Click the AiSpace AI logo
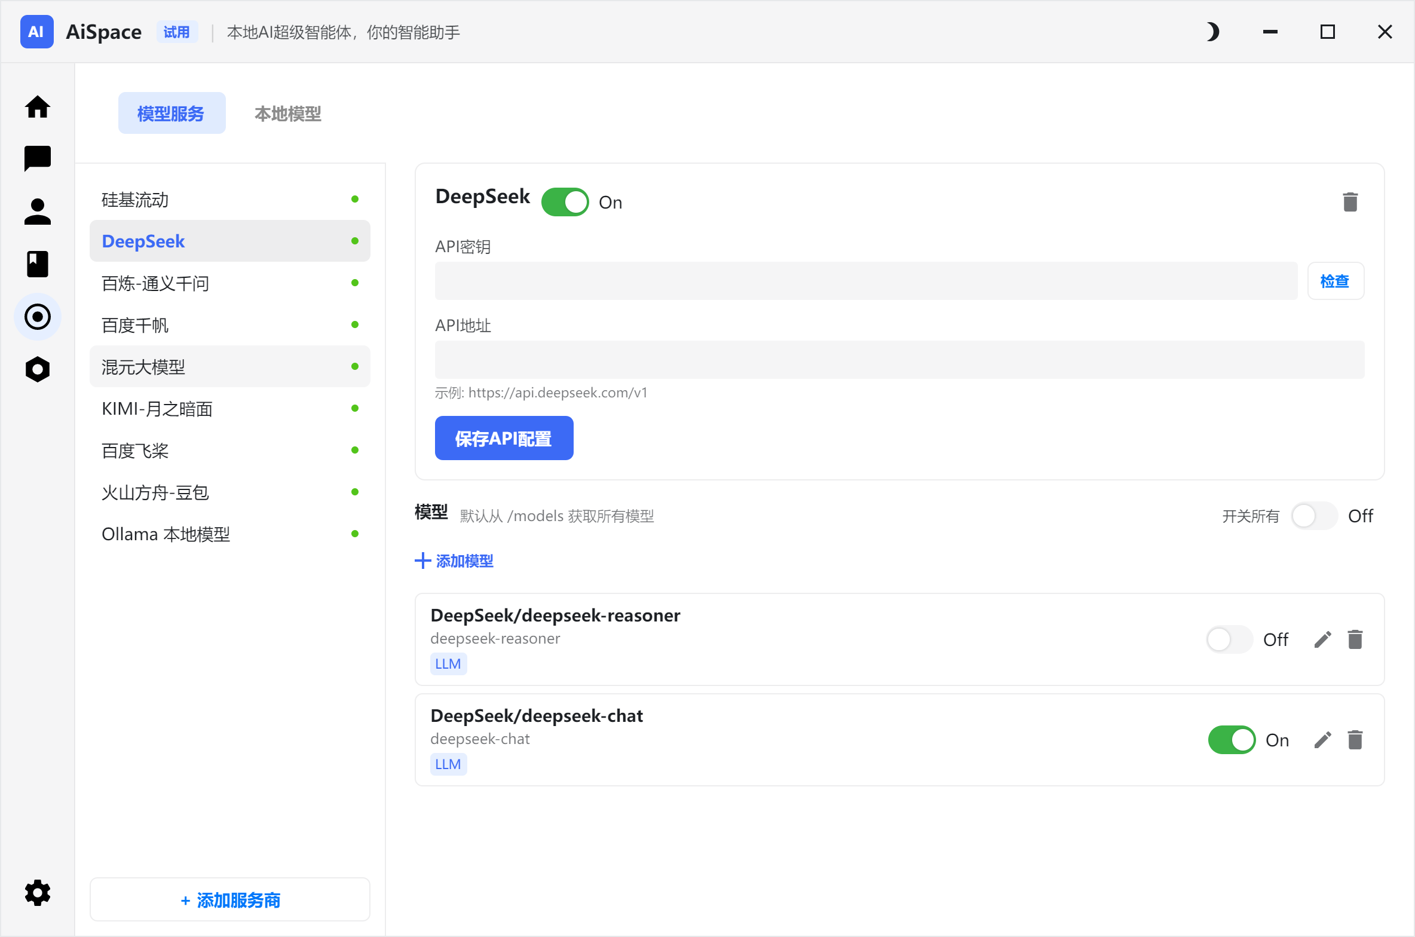The image size is (1415, 937). pyautogui.click(x=36, y=32)
